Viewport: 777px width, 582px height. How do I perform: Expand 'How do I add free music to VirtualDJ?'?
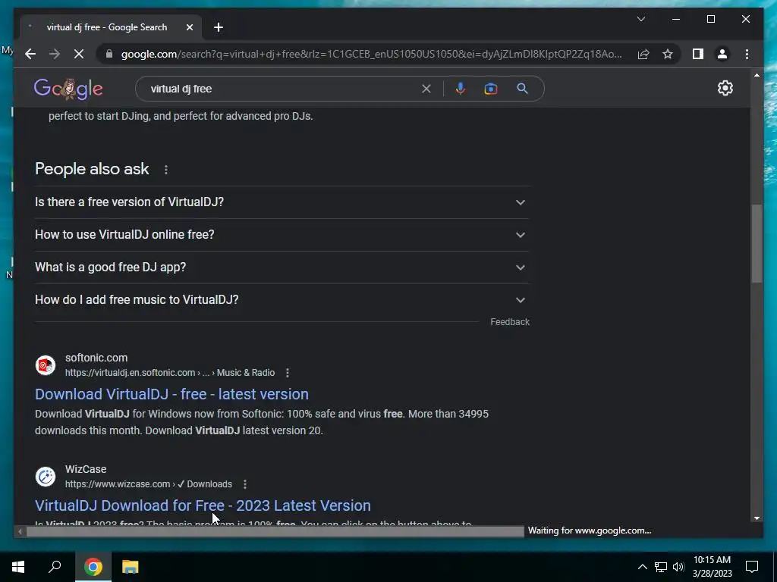[282, 300]
